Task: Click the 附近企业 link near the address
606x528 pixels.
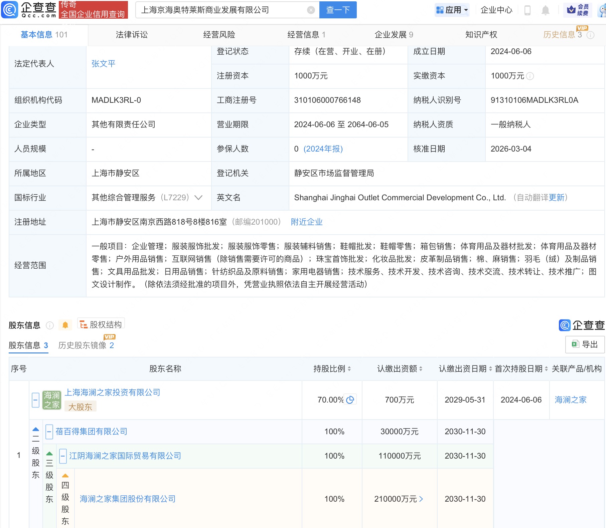Action: point(306,222)
